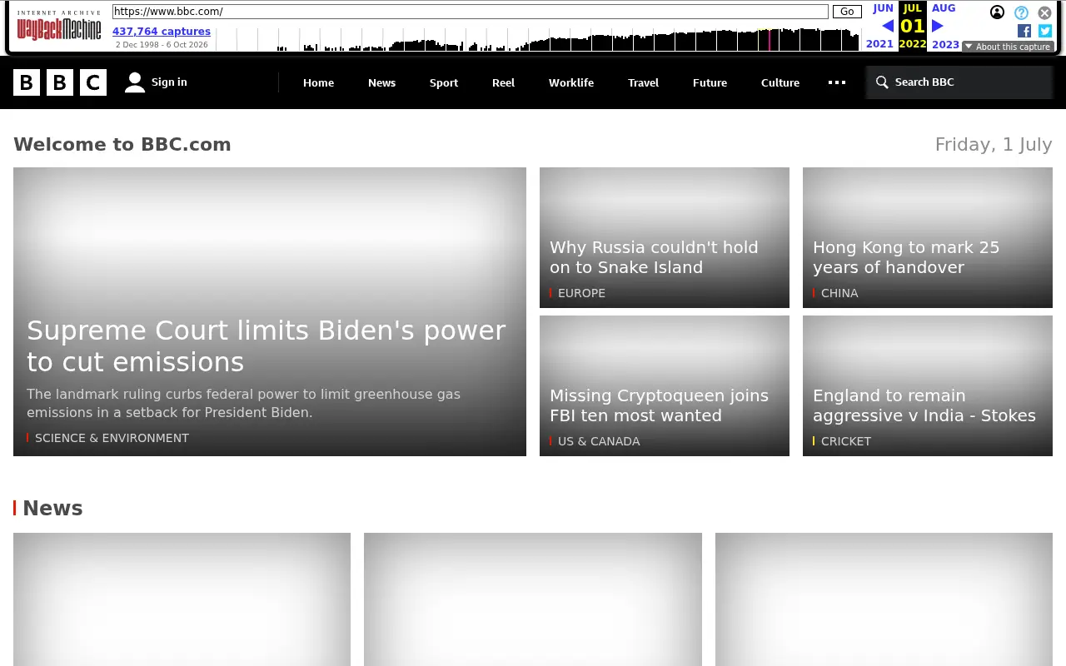Click the Wayback Machine logo
The image size is (1066, 666).
click(x=59, y=26)
